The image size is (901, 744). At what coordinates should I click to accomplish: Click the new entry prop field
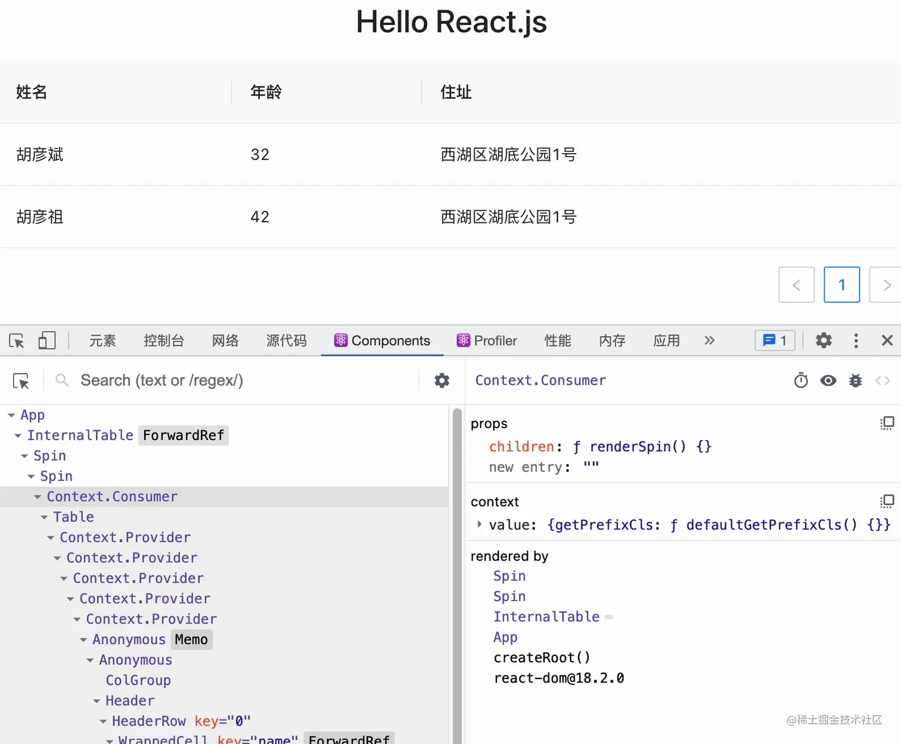coord(529,467)
